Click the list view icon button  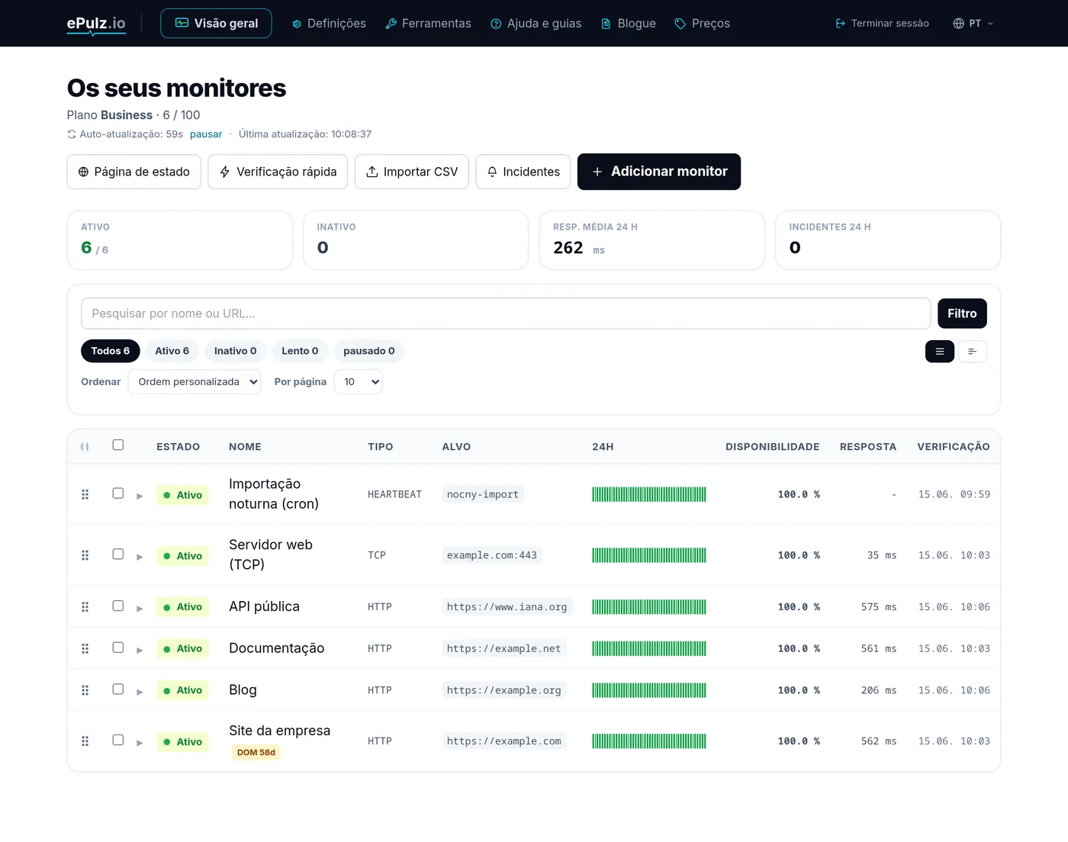point(940,352)
